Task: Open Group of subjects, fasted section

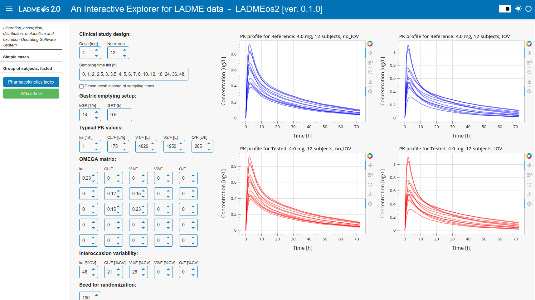Action: 27,69
